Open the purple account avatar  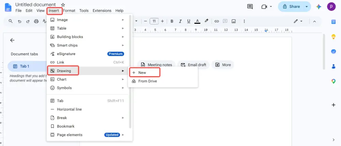tap(331, 7)
